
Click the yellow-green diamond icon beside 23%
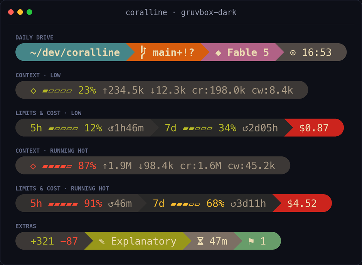(33, 91)
